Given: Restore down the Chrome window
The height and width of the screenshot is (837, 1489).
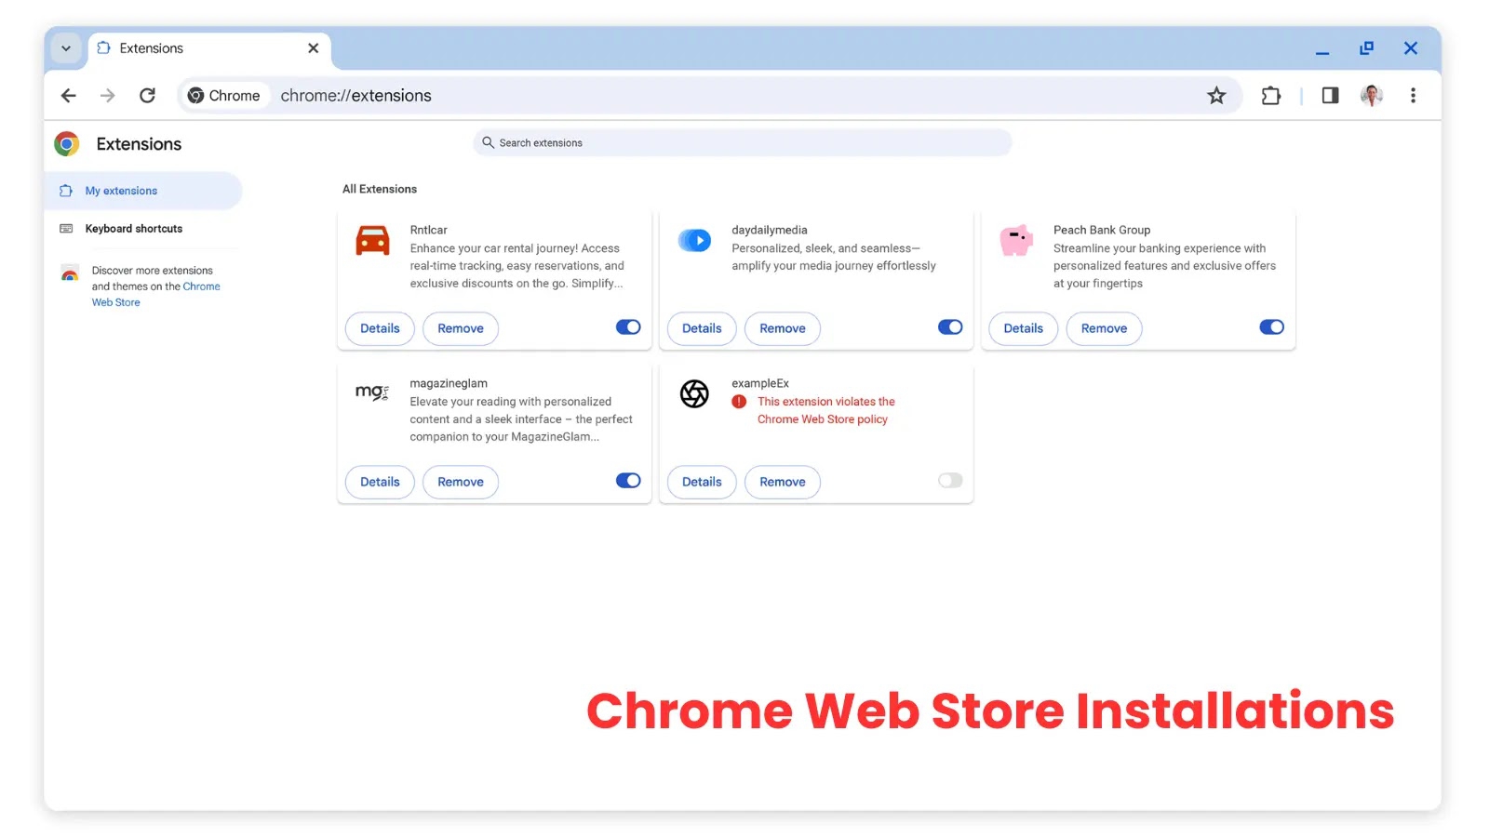Looking at the screenshot, I should click(1366, 48).
